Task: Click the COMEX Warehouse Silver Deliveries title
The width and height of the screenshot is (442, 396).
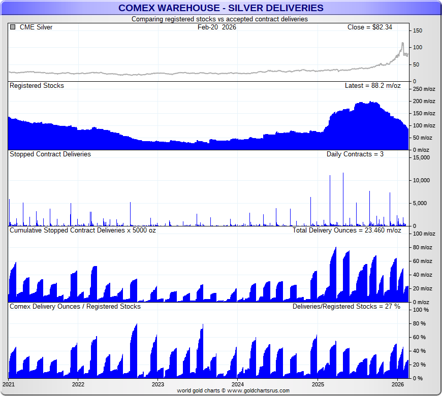Action: tap(220, 8)
